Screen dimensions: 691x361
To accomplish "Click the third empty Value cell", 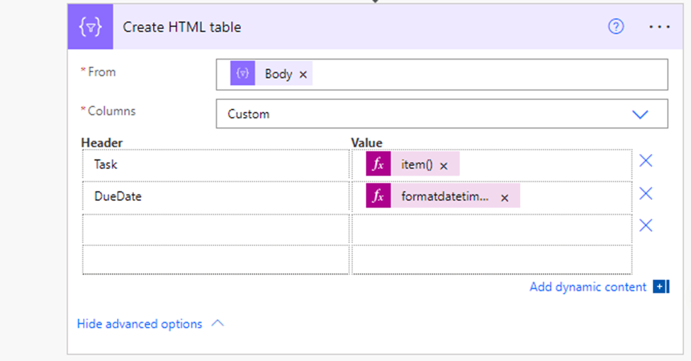I will pyautogui.click(x=492, y=229).
